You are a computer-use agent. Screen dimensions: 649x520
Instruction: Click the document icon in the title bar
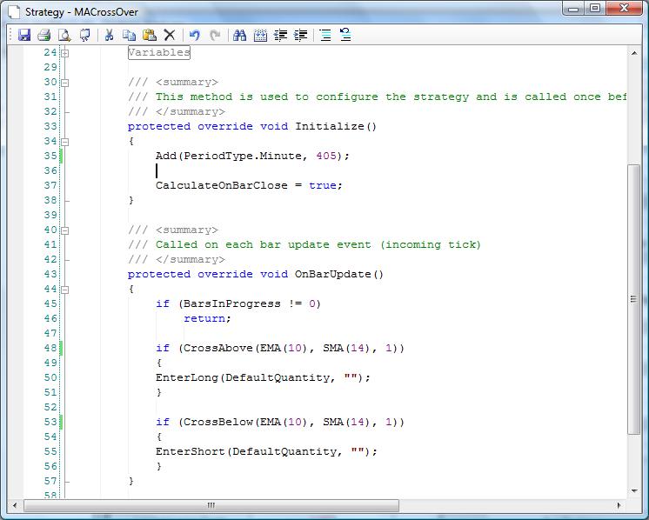click(14, 11)
